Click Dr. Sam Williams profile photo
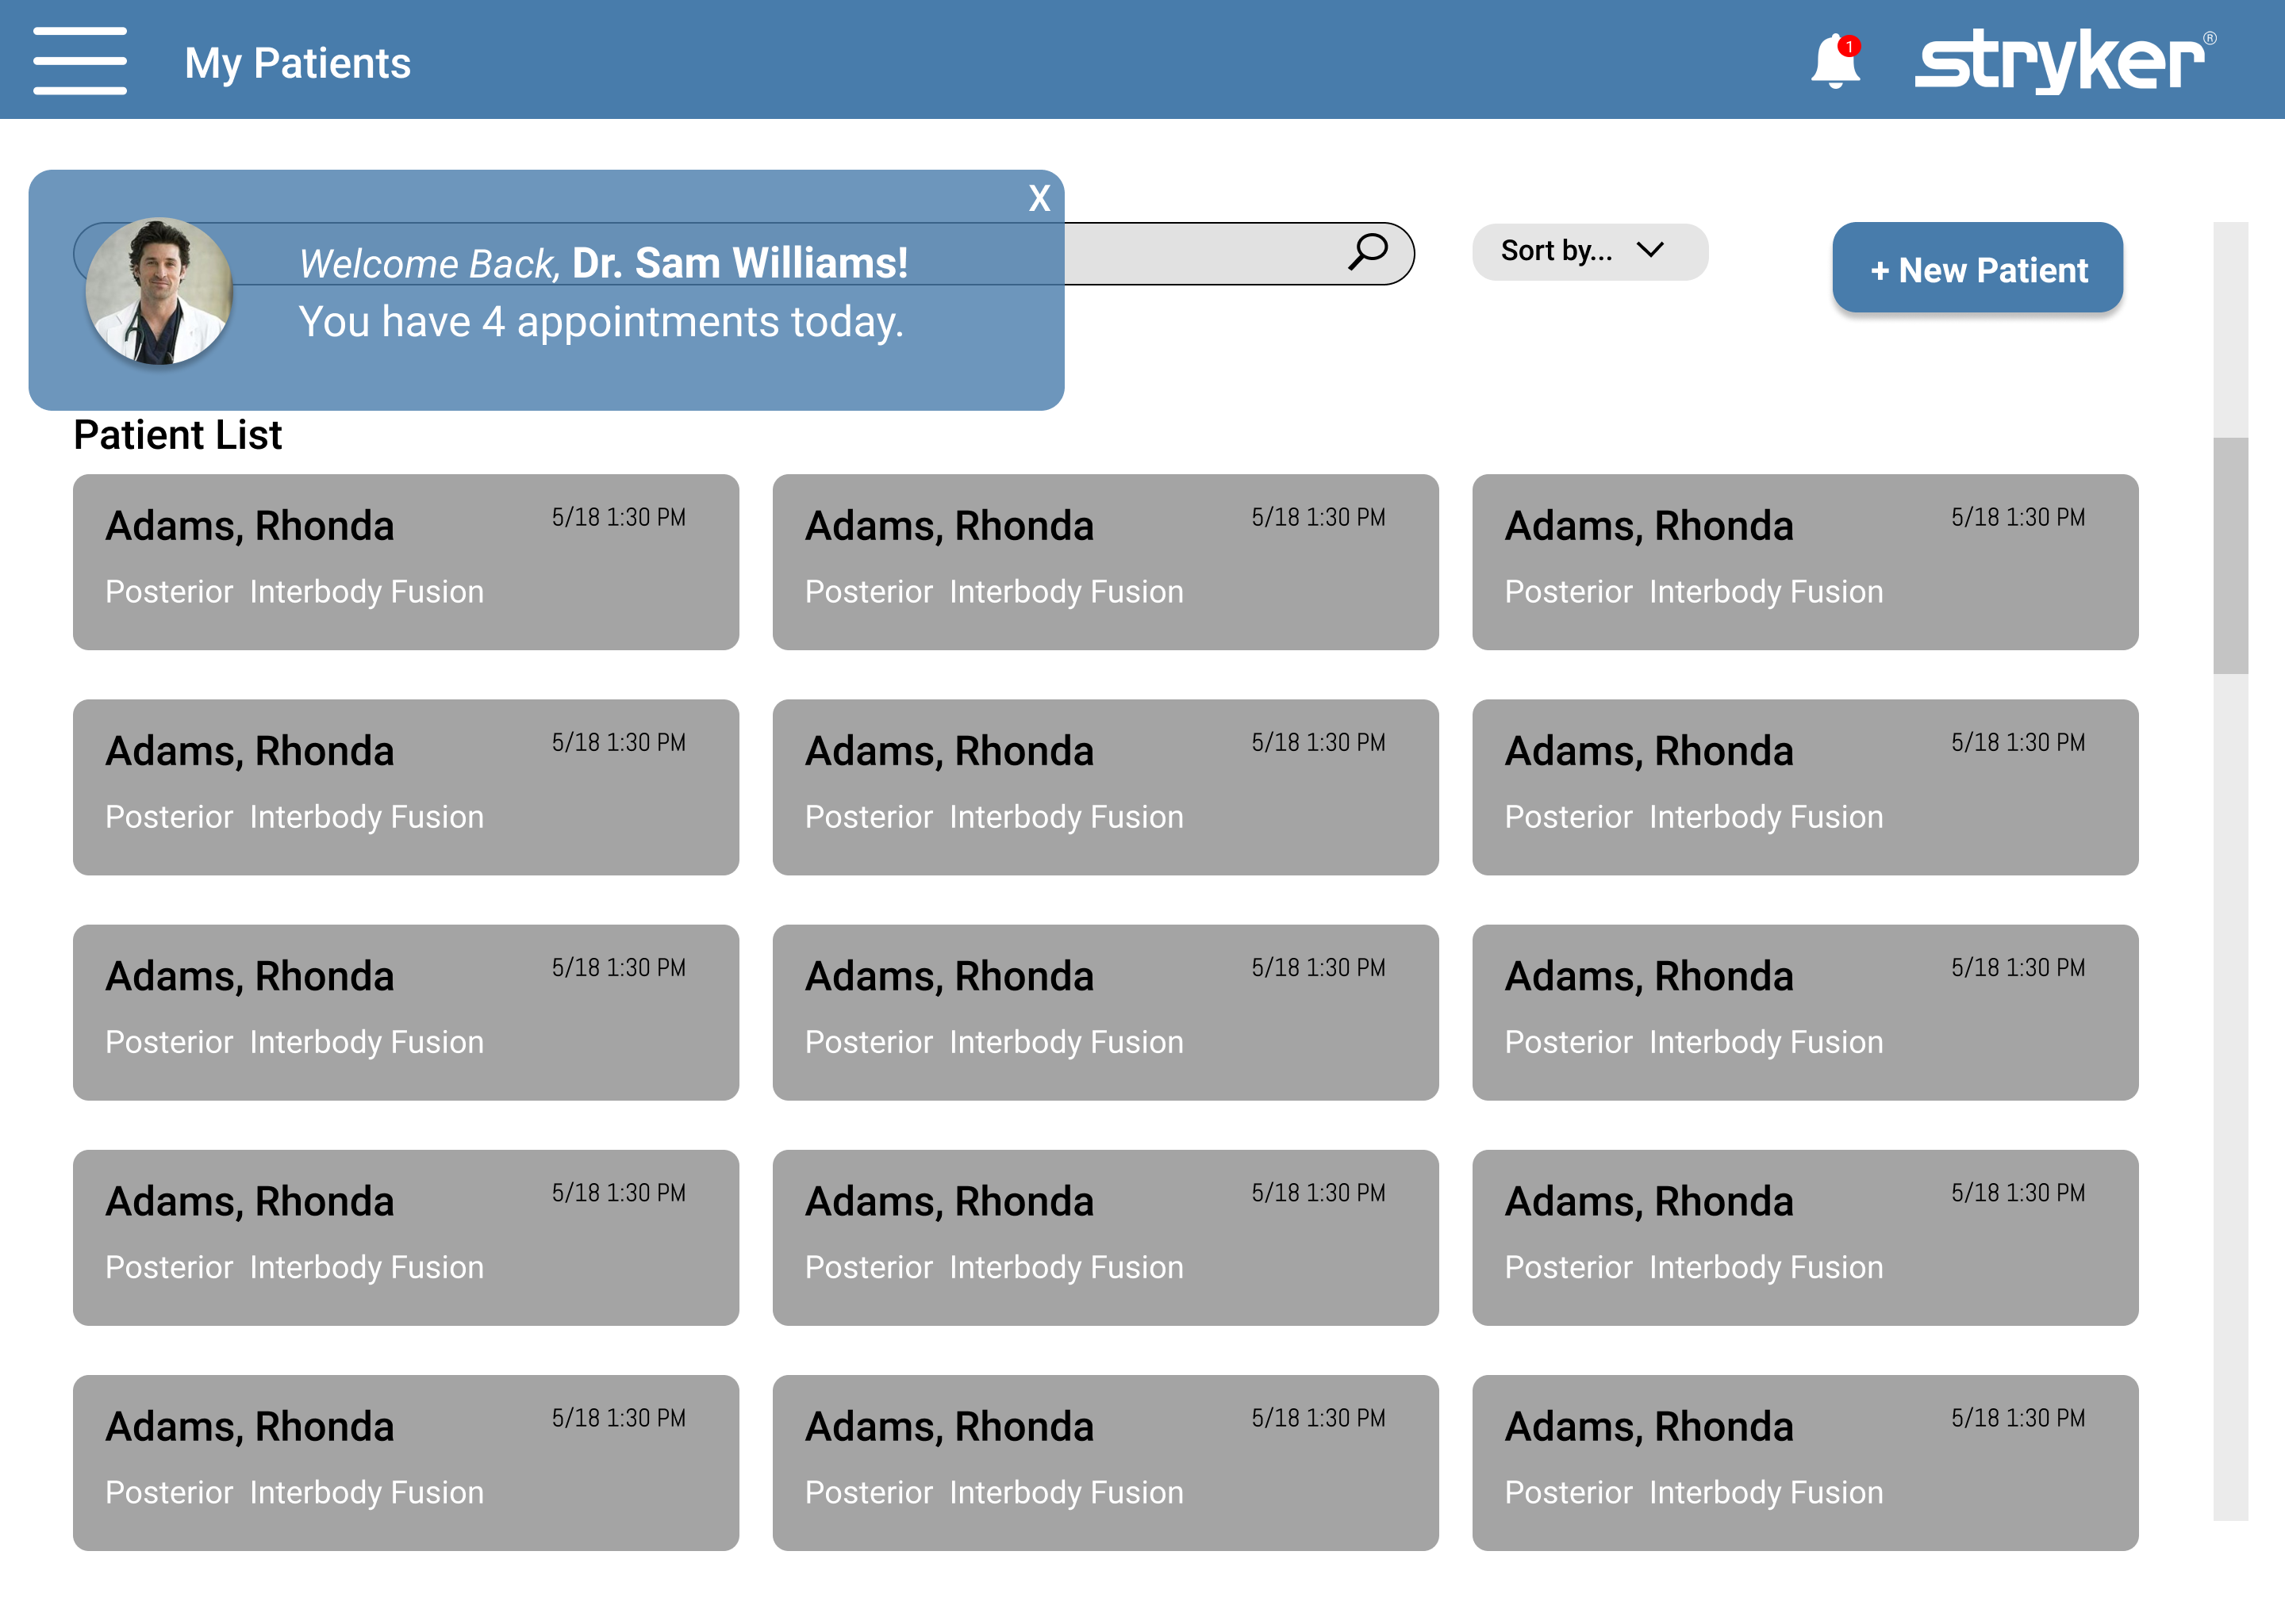The width and height of the screenshot is (2285, 1624). coord(159,291)
